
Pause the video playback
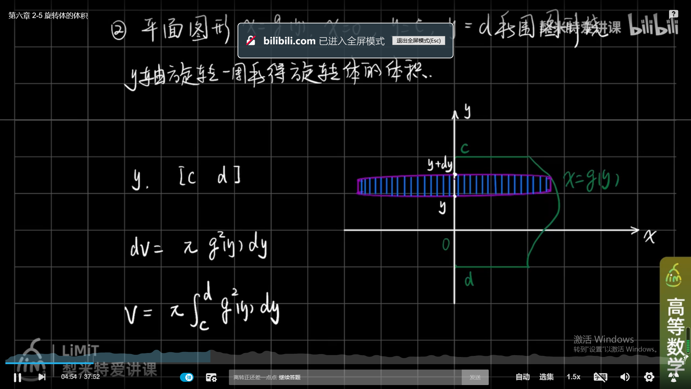coord(17,377)
